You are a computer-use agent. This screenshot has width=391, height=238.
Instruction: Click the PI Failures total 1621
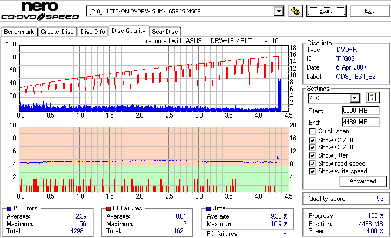click(x=180, y=231)
